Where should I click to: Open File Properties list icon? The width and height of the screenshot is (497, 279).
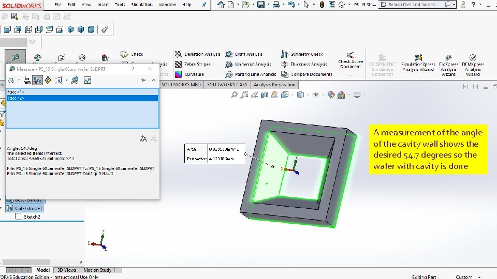point(331,5)
